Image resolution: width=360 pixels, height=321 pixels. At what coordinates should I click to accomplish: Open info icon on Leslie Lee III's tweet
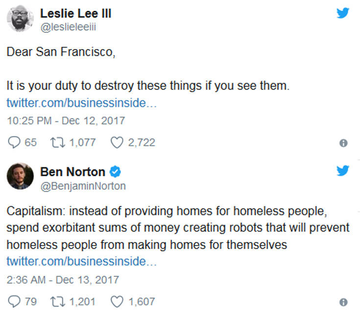(x=343, y=143)
